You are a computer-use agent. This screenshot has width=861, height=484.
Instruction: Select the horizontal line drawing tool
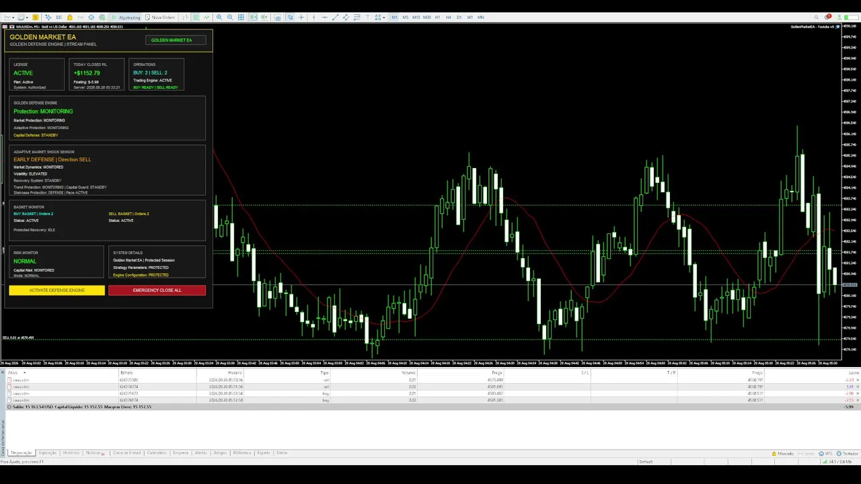pos(324,17)
